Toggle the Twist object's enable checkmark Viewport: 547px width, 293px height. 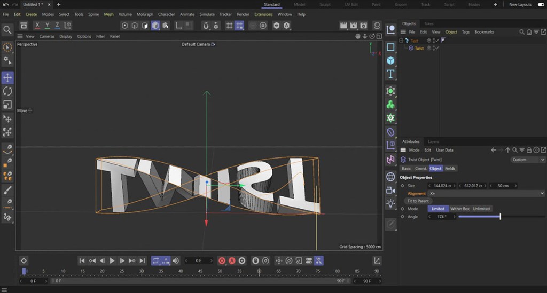click(x=437, y=48)
